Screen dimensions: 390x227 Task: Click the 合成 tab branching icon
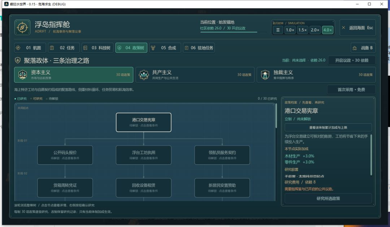tap(153, 48)
